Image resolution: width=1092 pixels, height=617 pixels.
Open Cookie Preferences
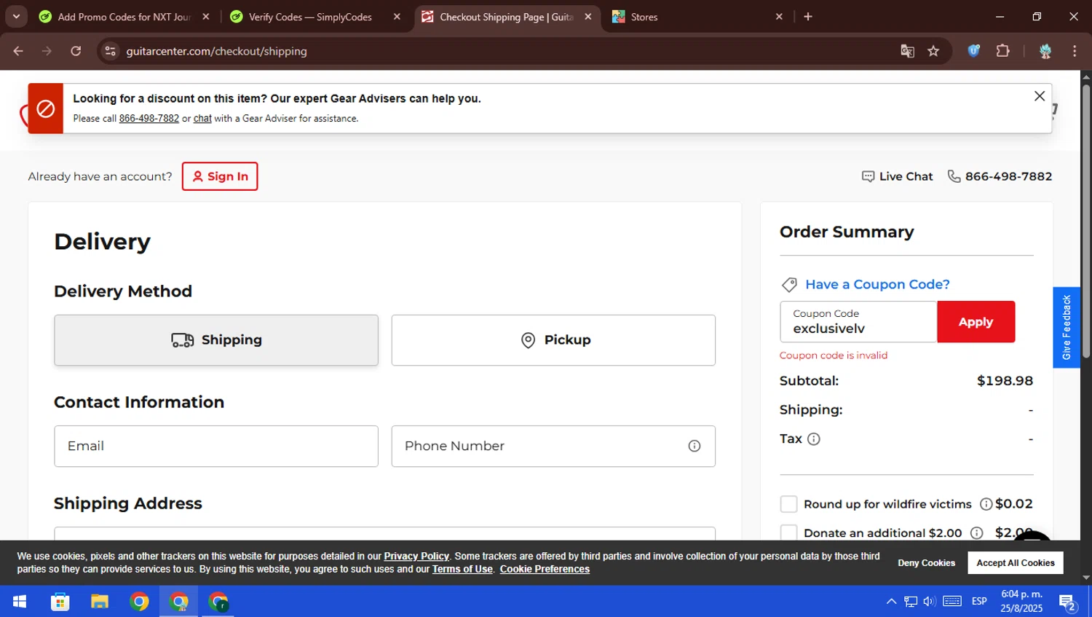(545, 570)
